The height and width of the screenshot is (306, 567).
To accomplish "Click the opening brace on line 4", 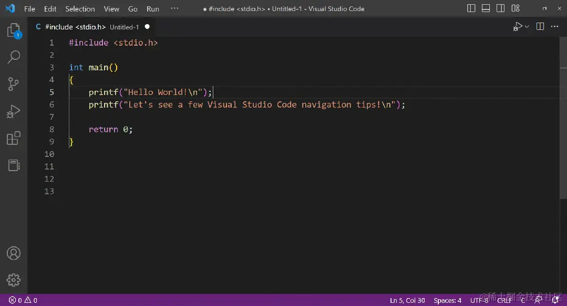I will click(71, 80).
